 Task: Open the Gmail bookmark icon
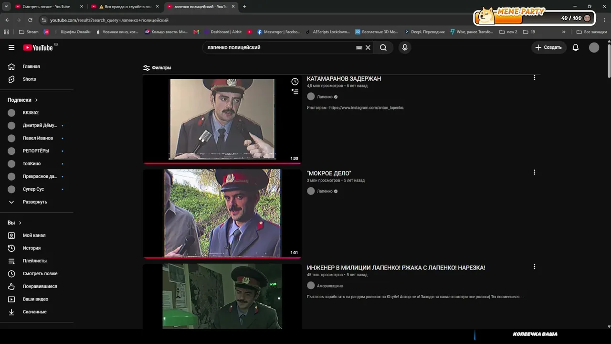tap(196, 32)
